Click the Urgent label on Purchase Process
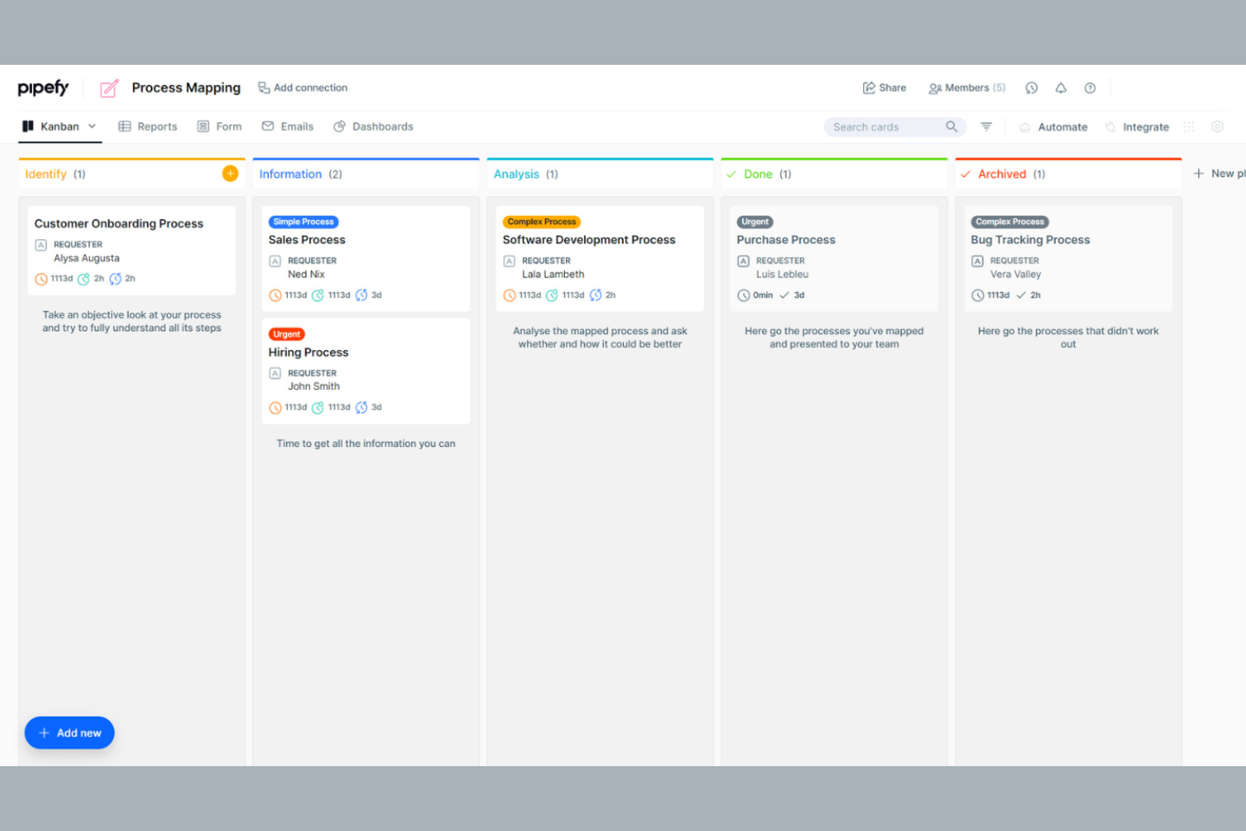 coord(754,221)
